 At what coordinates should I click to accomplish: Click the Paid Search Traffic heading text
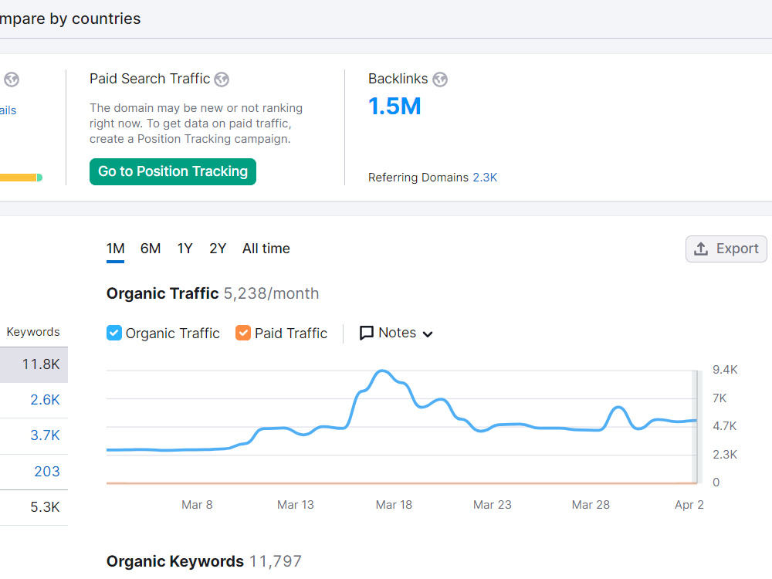(x=150, y=79)
